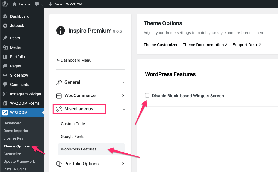Enable Disable Block-based Widgets Screen checkbox
This screenshot has width=278, height=172.
pos(147,95)
